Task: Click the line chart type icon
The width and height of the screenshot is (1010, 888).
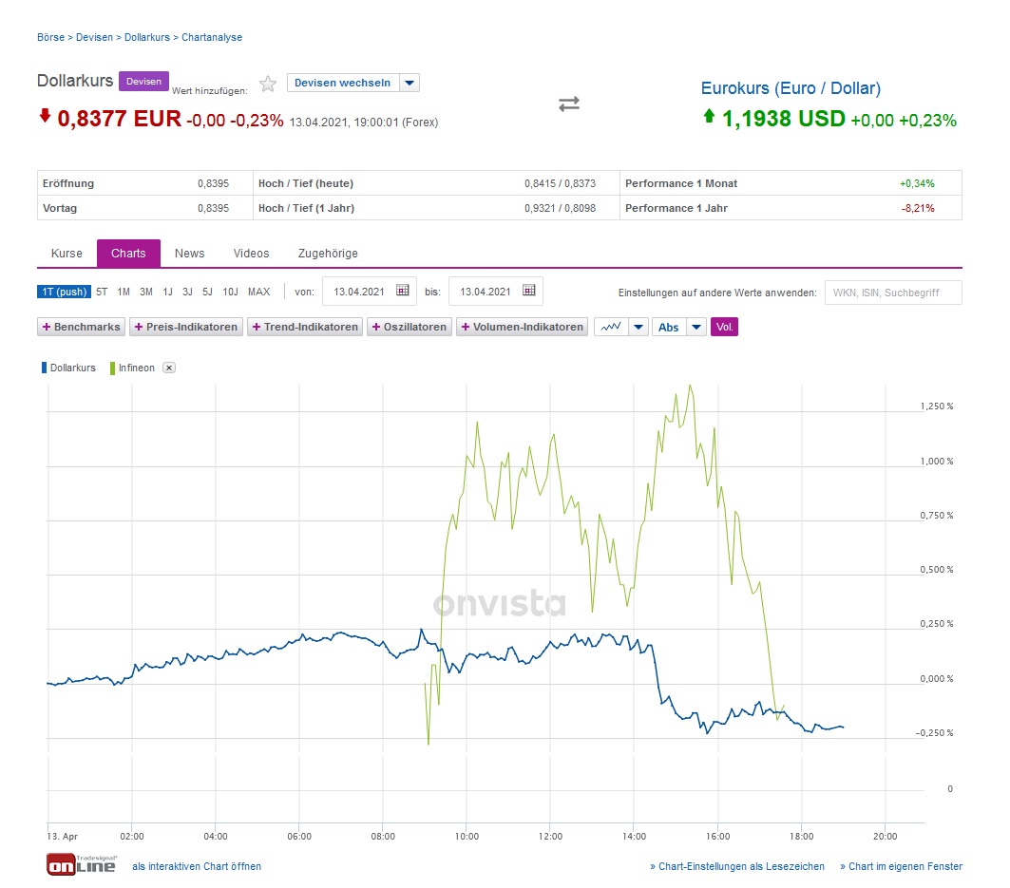Action: [x=611, y=327]
